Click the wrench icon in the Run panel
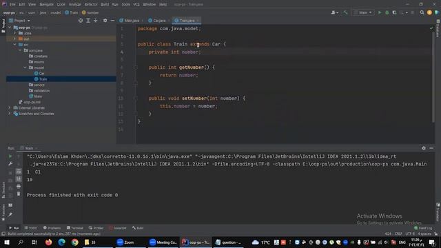The image size is (441, 248). (10, 164)
